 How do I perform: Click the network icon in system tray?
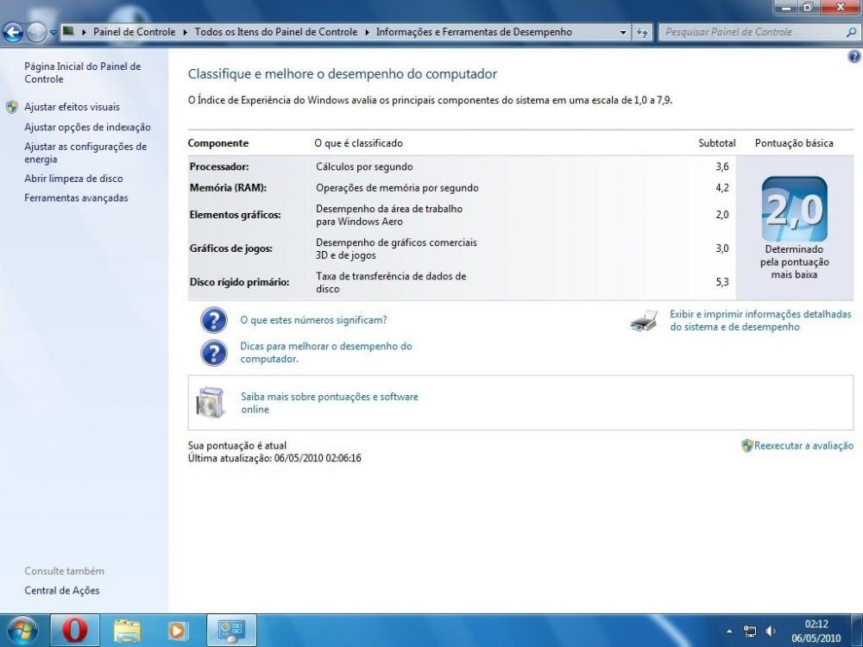[x=751, y=631]
